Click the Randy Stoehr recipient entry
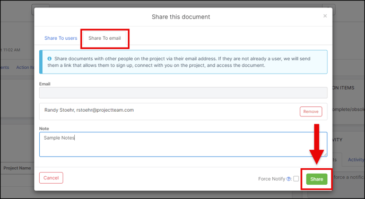The width and height of the screenshot is (365, 199). pyautogui.click(x=89, y=110)
